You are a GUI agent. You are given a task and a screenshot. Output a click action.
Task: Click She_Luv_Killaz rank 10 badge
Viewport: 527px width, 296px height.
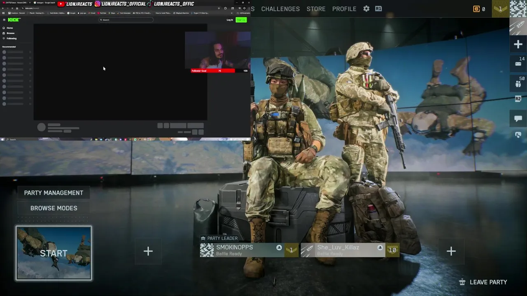coord(392,250)
